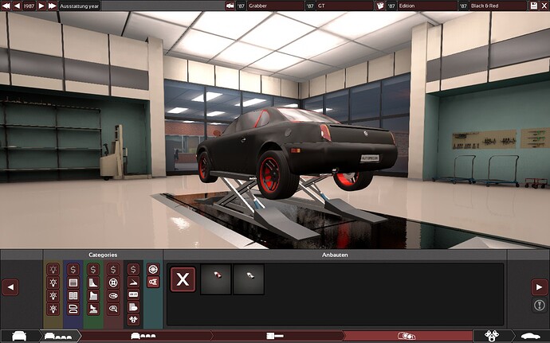Open the engine pistons tab in bottom bar
The width and height of the screenshot is (550, 343).
pyautogui.click(x=488, y=337)
